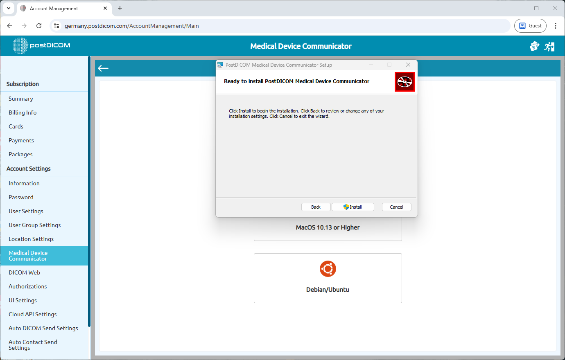Click Cancel to exit the setup wizard
Viewport: 565px width, 360px height.
coord(396,207)
